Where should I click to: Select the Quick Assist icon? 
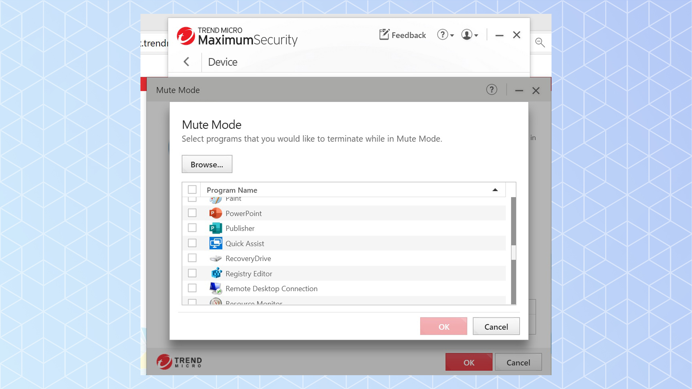click(x=216, y=243)
